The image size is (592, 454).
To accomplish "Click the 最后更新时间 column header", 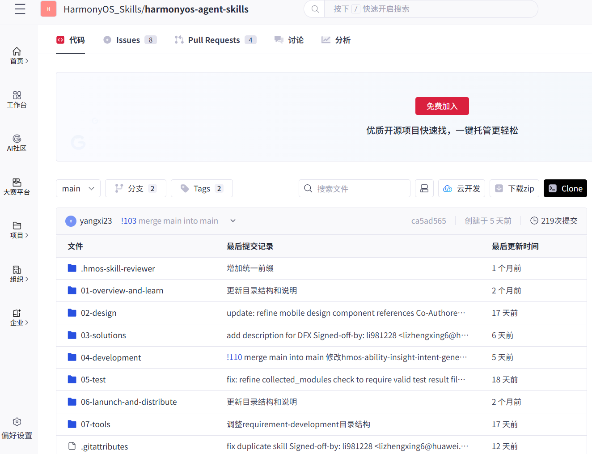I will coord(515,246).
